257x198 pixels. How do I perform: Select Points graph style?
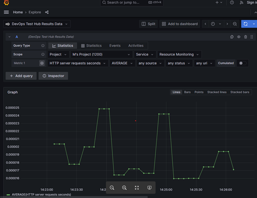point(199,92)
